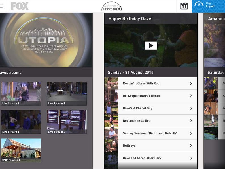The image size is (225, 169).
Task: Open first clip thumbnail in Saturday column
Action: (211, 84)
